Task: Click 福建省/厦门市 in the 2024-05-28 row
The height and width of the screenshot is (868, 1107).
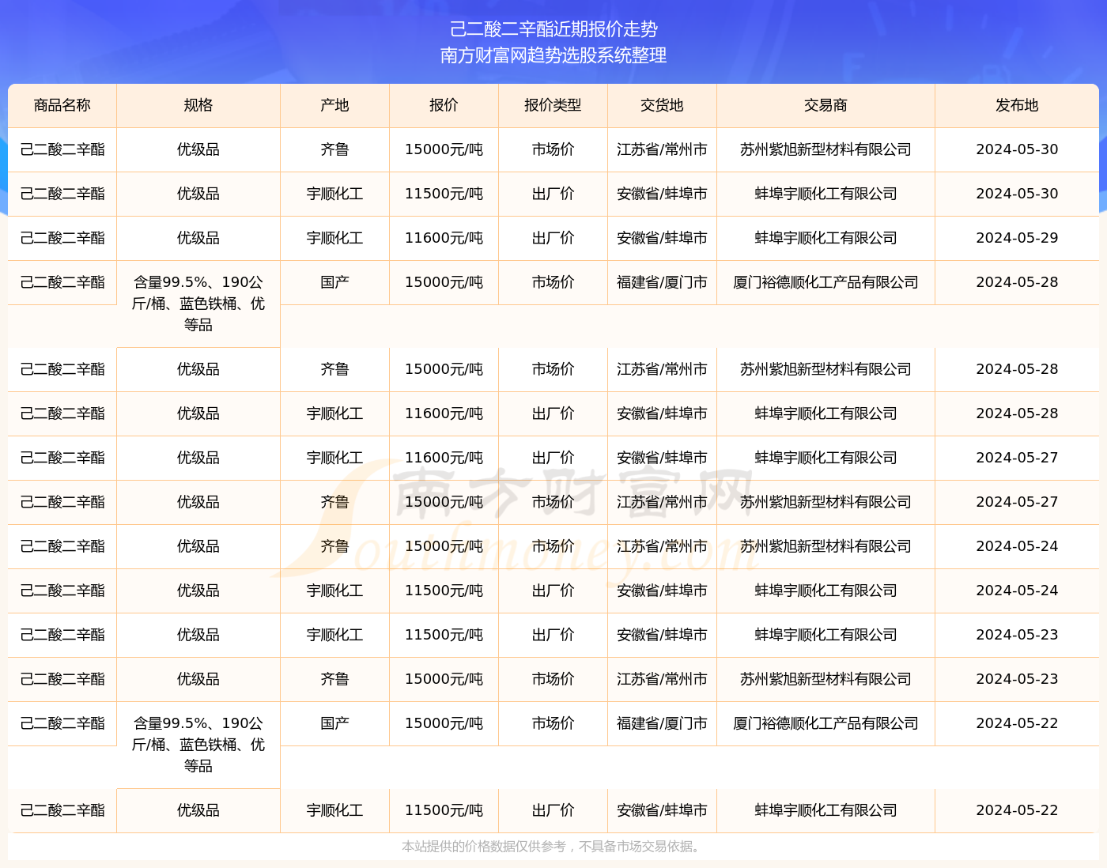Action: click(662, 282)
